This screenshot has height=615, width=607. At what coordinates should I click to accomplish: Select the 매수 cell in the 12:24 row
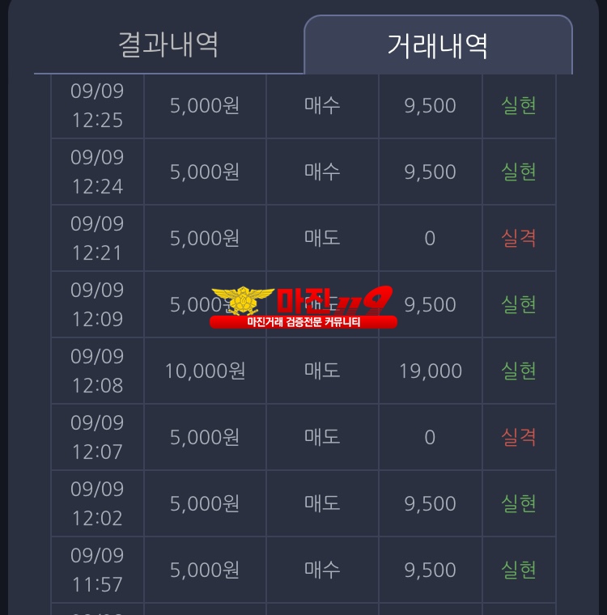click(322, 172)
